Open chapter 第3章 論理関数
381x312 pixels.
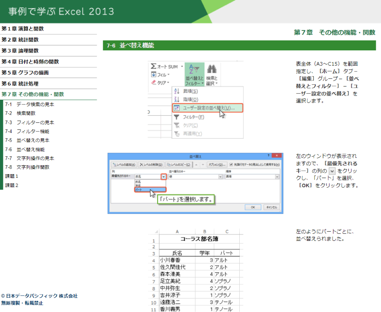20,51
